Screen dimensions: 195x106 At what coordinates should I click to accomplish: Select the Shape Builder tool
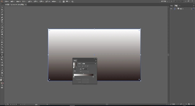2,47
